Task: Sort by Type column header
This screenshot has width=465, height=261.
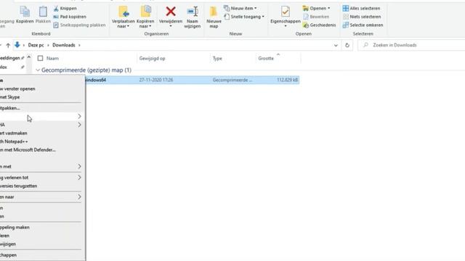Action: (217, 58)
